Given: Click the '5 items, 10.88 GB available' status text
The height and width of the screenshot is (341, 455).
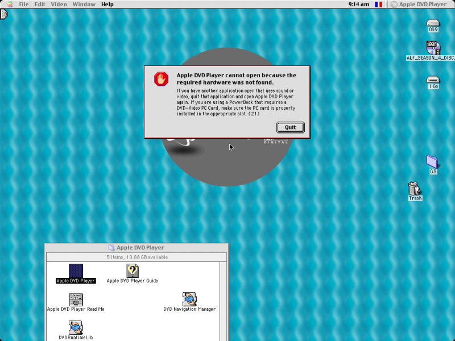Looking at the screenshot, I should [x=137, y=257].
